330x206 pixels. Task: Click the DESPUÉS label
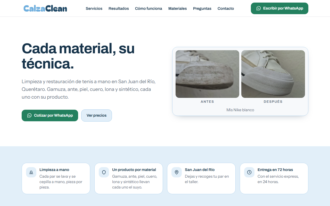click(273, 102)
